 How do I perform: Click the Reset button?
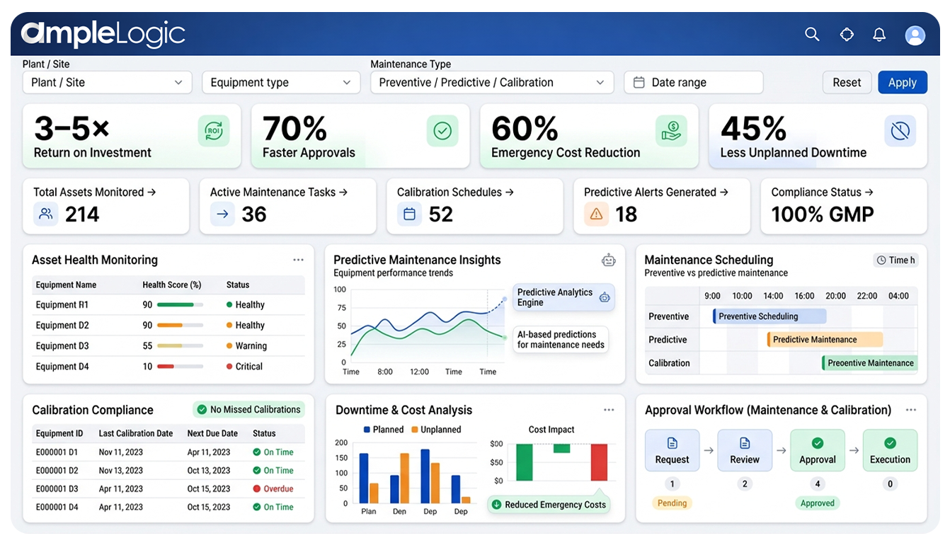click(x=847, y=83)
